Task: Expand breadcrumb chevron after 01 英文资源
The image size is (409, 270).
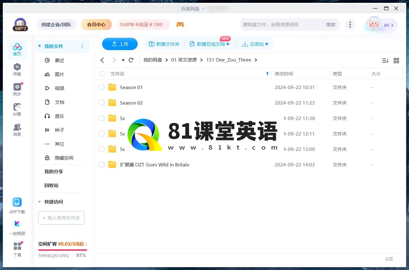Action: click(201, 60)
